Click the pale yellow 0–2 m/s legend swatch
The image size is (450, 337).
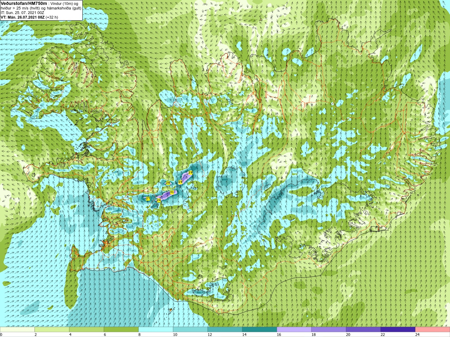click(17, 330)
